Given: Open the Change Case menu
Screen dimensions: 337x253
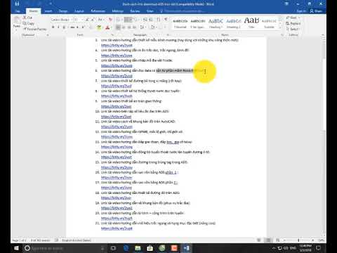Looking at the screenshot, I should [x=100, y=20].
